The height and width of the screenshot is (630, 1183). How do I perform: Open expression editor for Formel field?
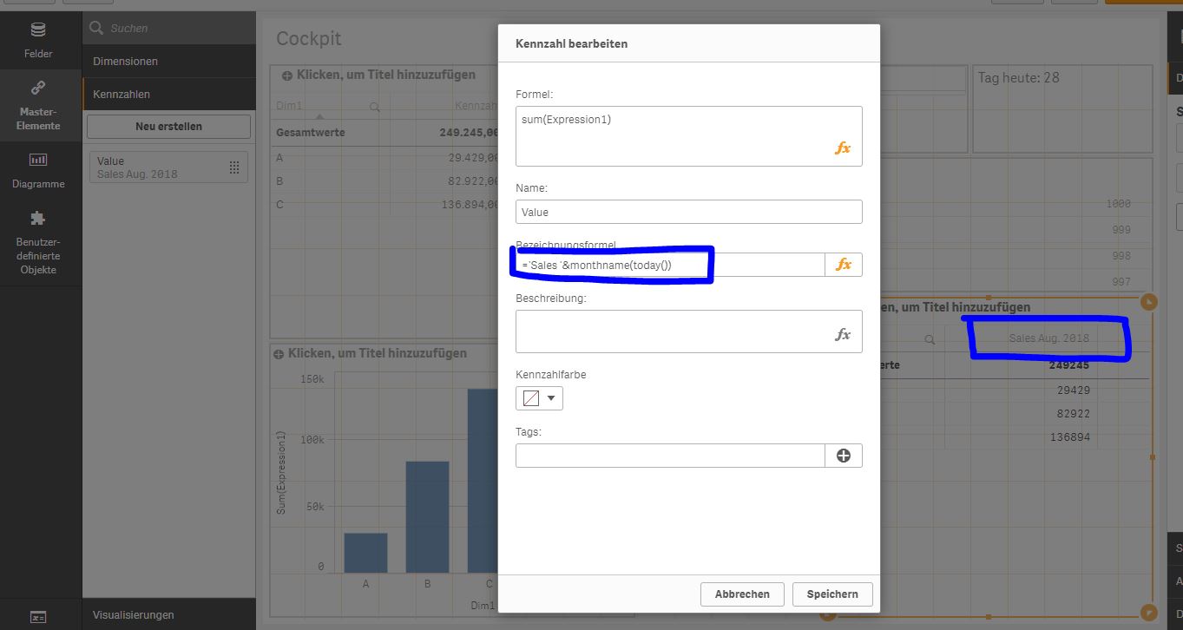tap(843, 148)
